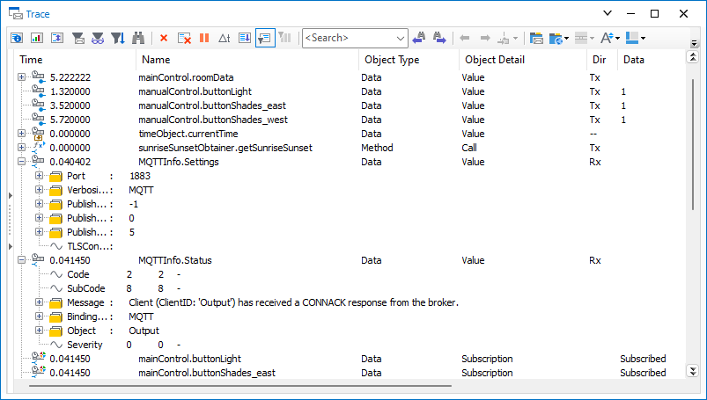Expand the mainControl.roomData row
Image resolution: width=707 pixels, height=400 pixels.
(22, 77)
